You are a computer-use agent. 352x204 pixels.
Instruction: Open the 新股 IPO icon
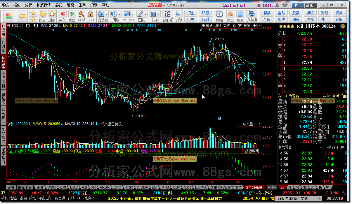240,16
